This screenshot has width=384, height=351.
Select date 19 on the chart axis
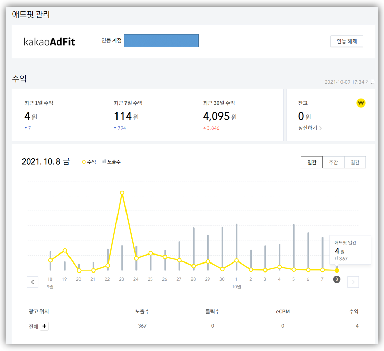coord(64,279)
